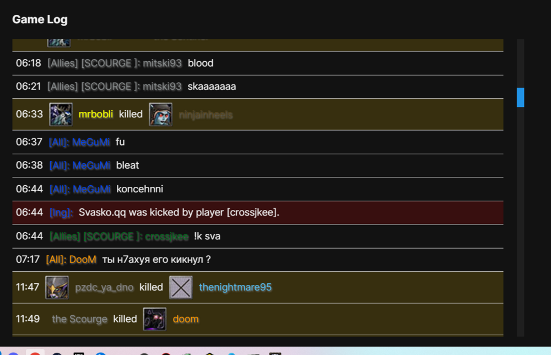This screenshot has width=551, height=355.
Task: Click MeGuMi's name in the koncehnni message
Action: click(92, 189)
